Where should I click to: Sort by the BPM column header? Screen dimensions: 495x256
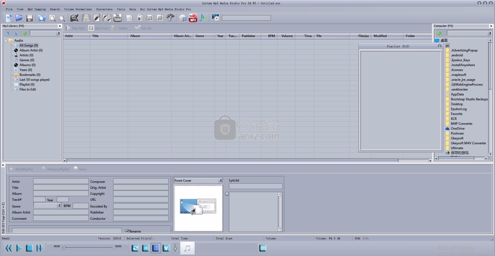tap(269, 36)
